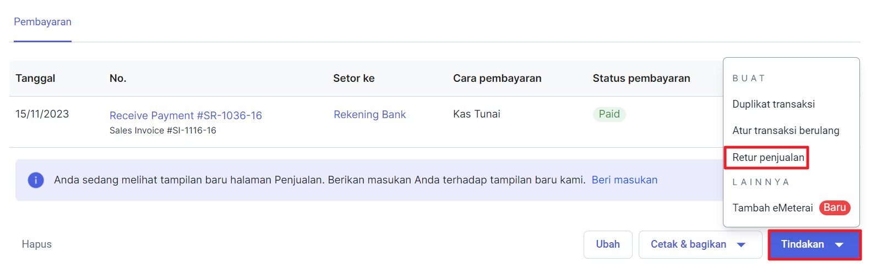Click the Paid status badge
This screenshot has height=268, width=871.
tap(609, 114)
